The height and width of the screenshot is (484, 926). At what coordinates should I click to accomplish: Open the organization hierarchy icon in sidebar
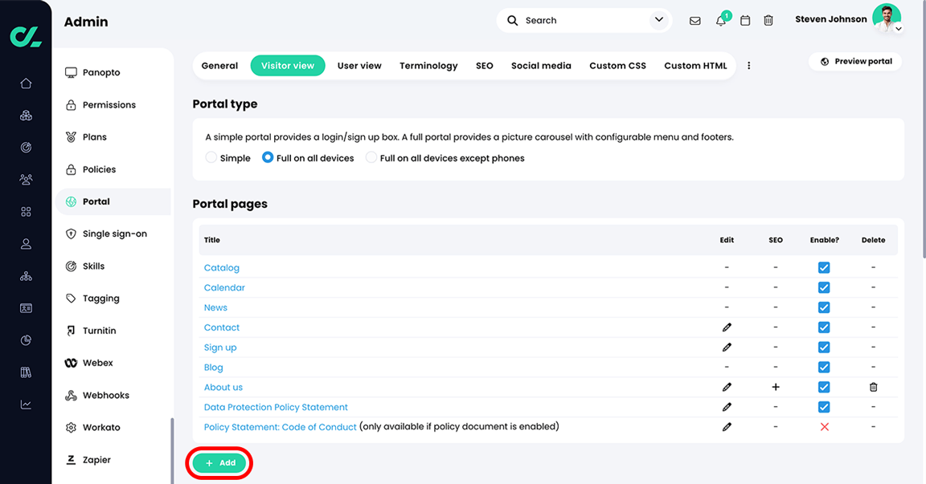[26, 276]
